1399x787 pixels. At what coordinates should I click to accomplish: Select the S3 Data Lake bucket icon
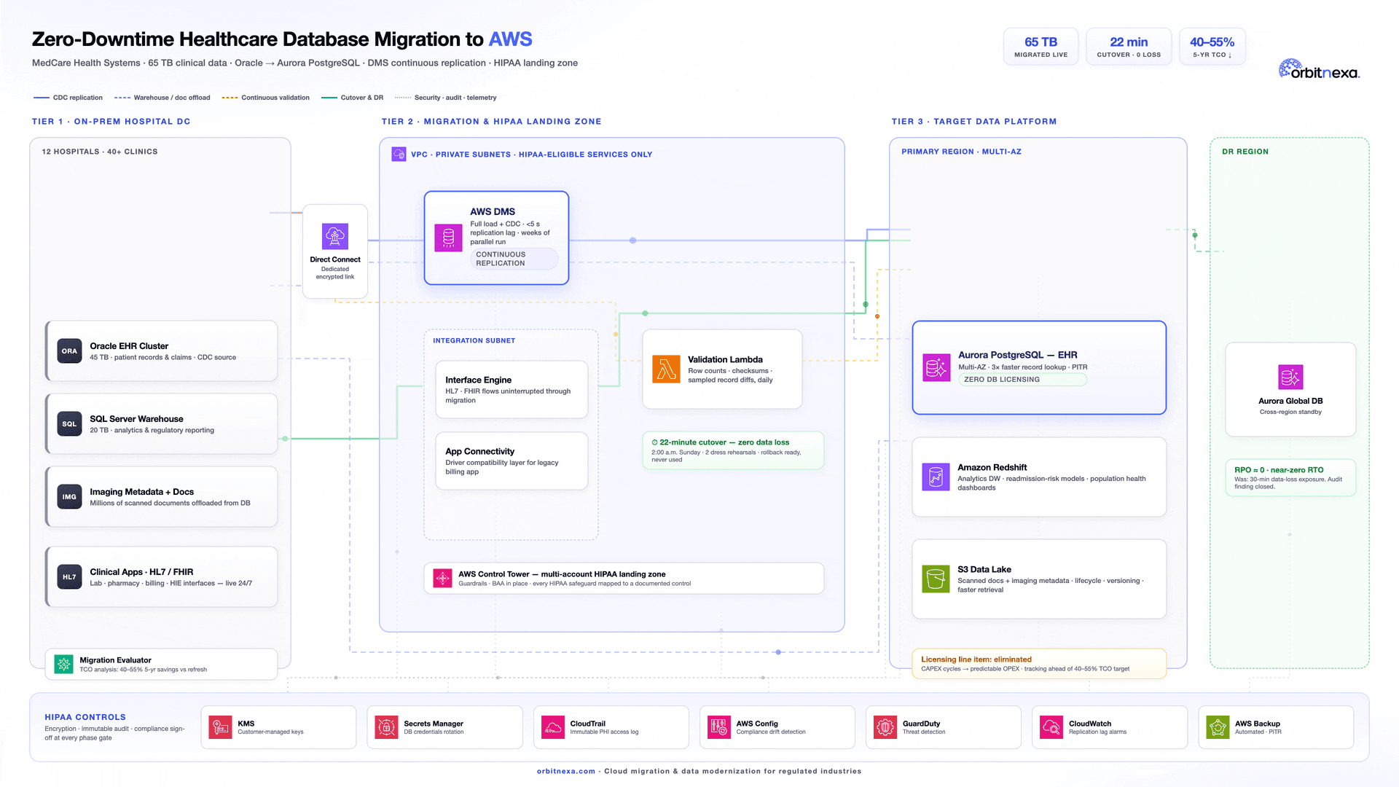[x=936, y=579]
